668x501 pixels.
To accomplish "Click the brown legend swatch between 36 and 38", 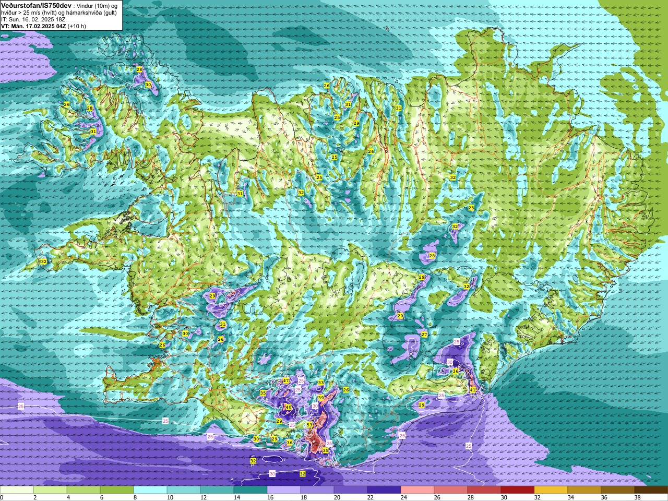I will (618, 490).
